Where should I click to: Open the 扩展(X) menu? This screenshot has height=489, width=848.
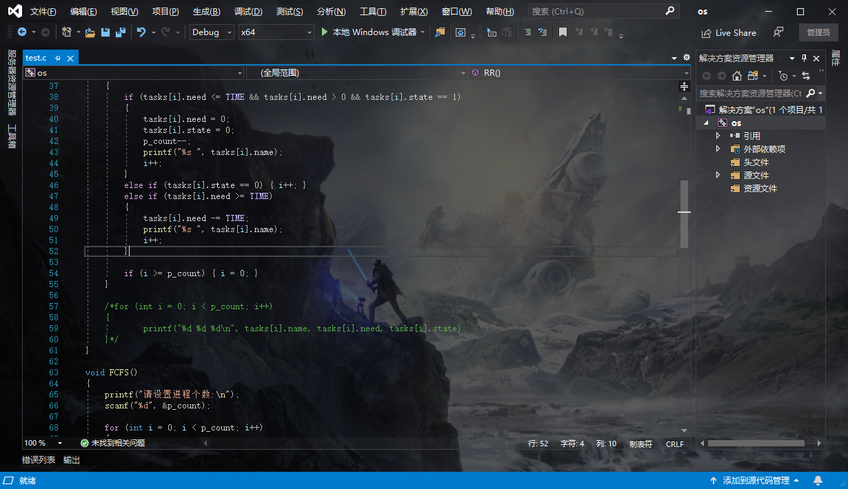click(x=414, y=12)
